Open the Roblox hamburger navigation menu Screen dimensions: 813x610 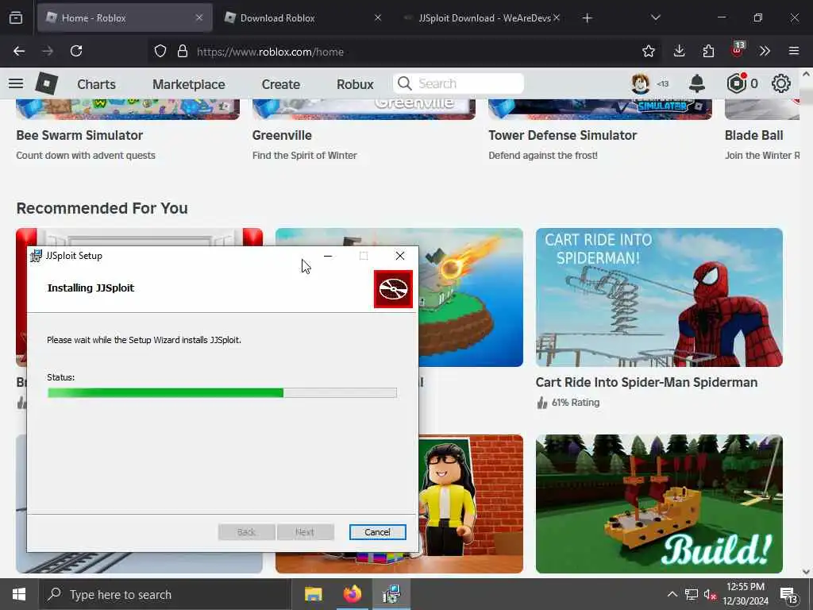tap(16, 83)
